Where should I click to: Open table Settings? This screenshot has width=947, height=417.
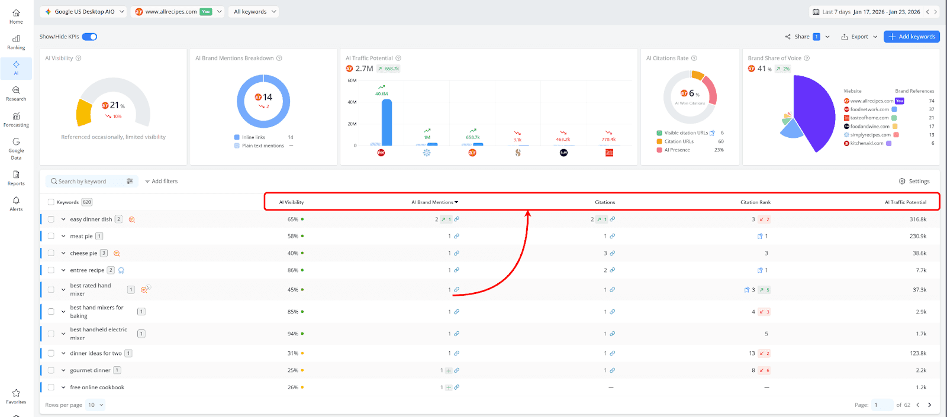coord(914,182)
